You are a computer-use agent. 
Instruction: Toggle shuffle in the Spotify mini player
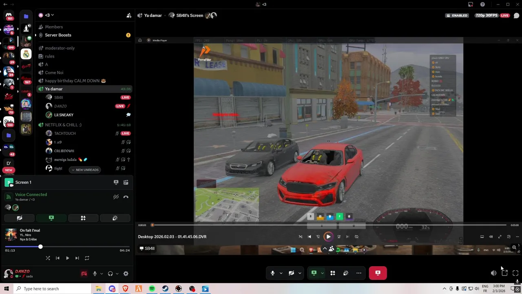tap(48, 258)
